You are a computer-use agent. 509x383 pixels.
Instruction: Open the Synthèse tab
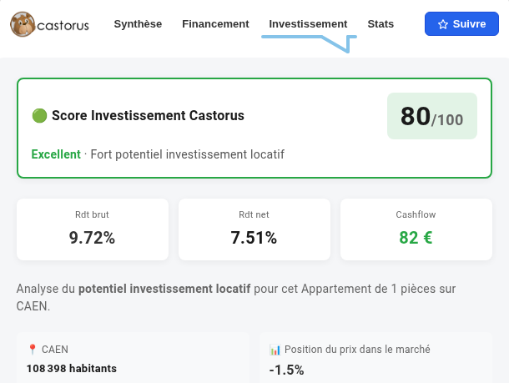(x=138, y=24)
